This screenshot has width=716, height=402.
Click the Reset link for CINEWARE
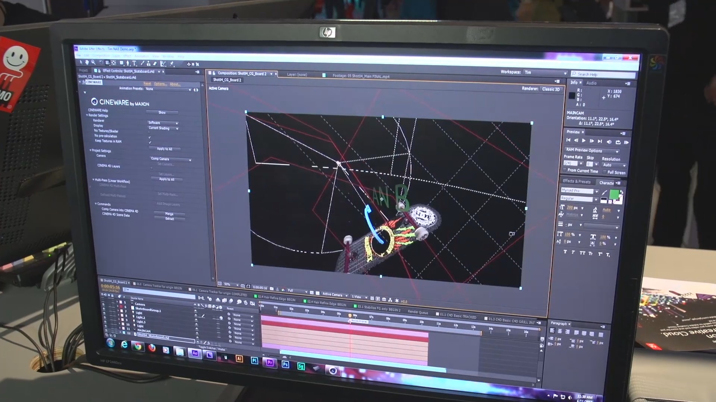[x=147, y=84]
